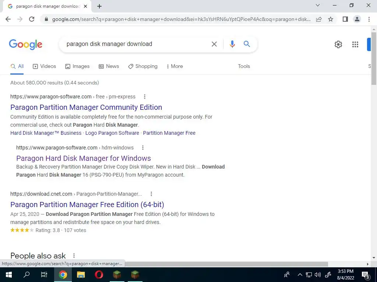
Task: Go to Google homepage via logo
Action: pyautogui.click(x=26, y=44)
